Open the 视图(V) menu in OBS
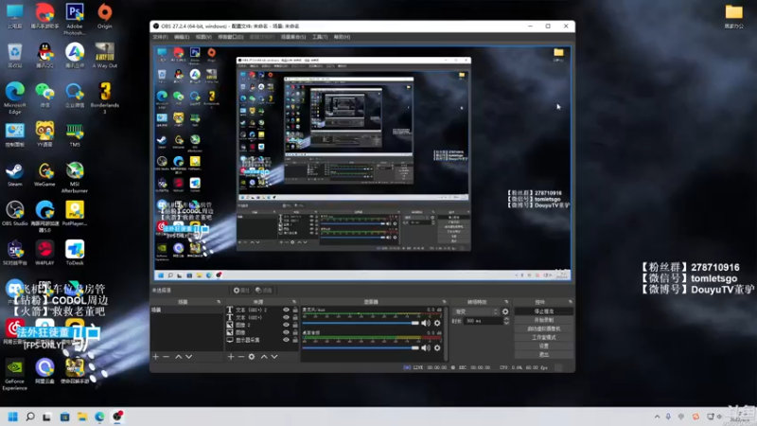Image resolution: width=757 pixels, height=426 pixels. tap(203, 37)
